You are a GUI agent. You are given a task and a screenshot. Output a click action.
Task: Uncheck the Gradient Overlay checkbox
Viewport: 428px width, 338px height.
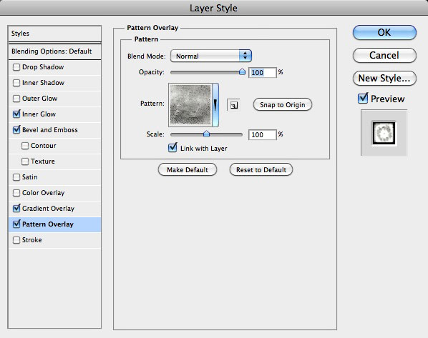pyautogui.click(x=16, y=209)
